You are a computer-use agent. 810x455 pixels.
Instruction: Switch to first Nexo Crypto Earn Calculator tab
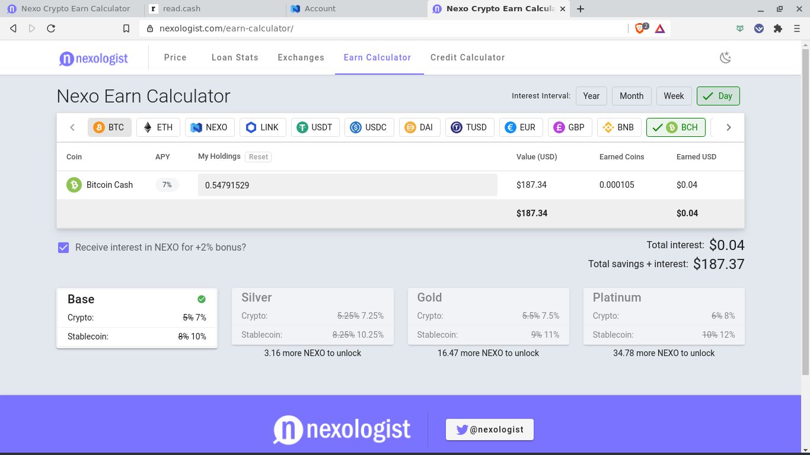72,9
